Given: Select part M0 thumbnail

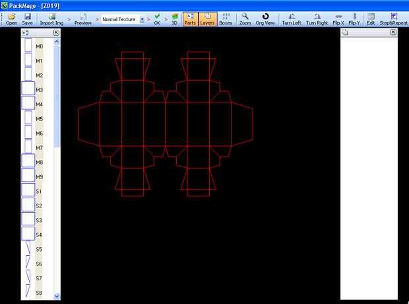Looking at the screenshot, I should tap(28, 45).
